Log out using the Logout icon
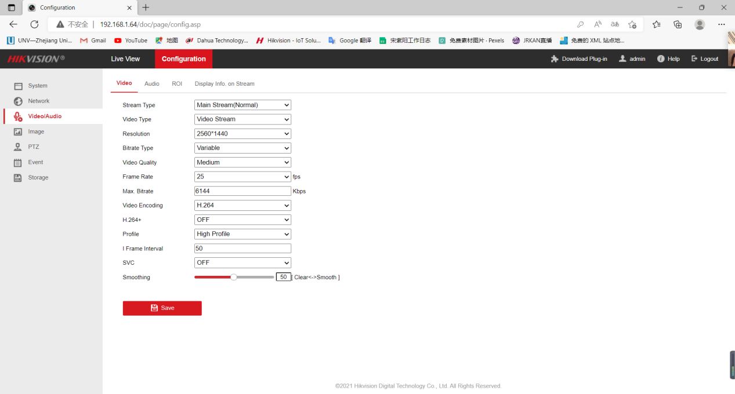Viewport: 735px width, 394px height. (x=694, y=59)
